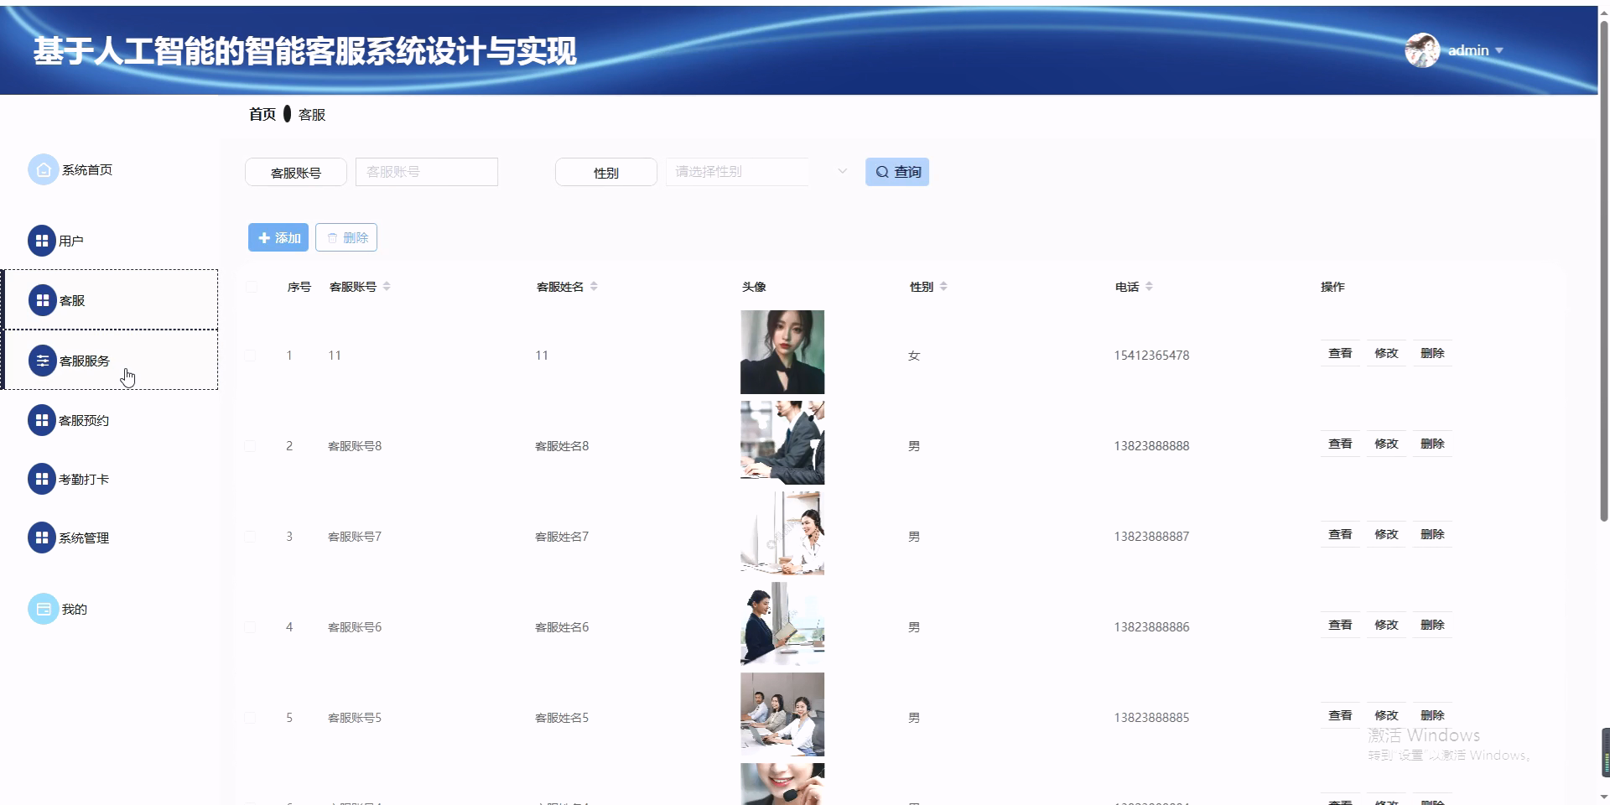1610x805 pixels.
Task: Click 删除 for 客服账号6 row
Action: pyautogui.click(x=1432, y=626)
